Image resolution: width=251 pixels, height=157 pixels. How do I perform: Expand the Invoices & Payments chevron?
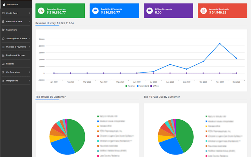click(29, 47)
